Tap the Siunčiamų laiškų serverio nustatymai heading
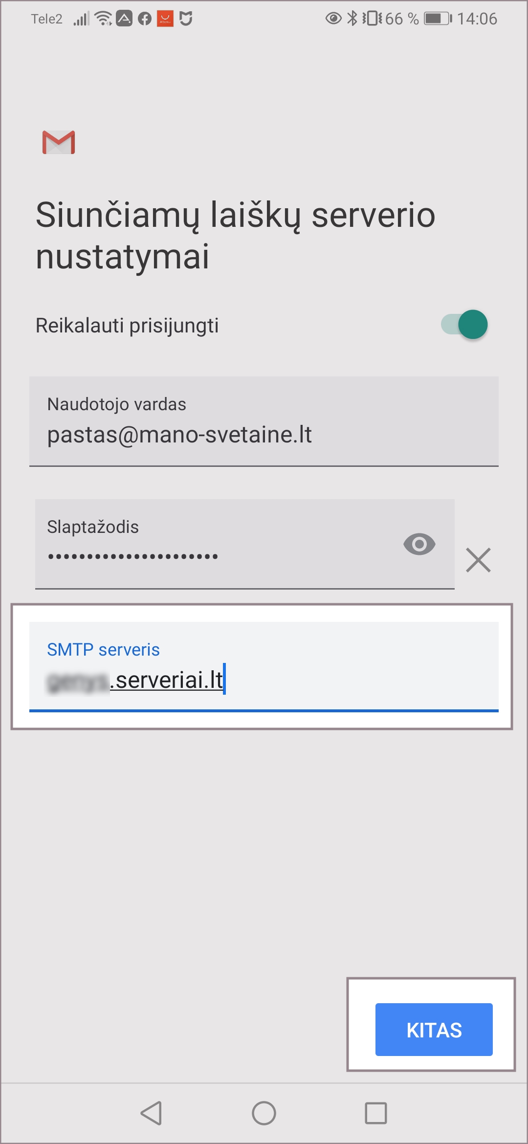Image resolution: width=528 pixels, height=1144 pixels. (x=236, y=235)
